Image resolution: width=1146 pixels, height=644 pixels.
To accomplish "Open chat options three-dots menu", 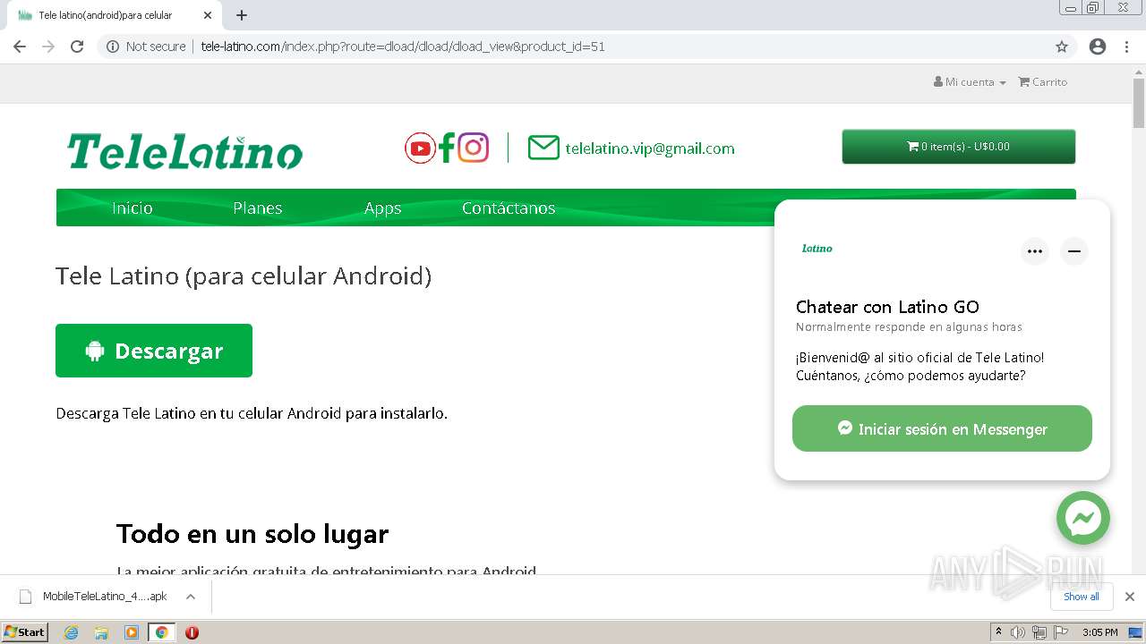I will pos(1035,251).
